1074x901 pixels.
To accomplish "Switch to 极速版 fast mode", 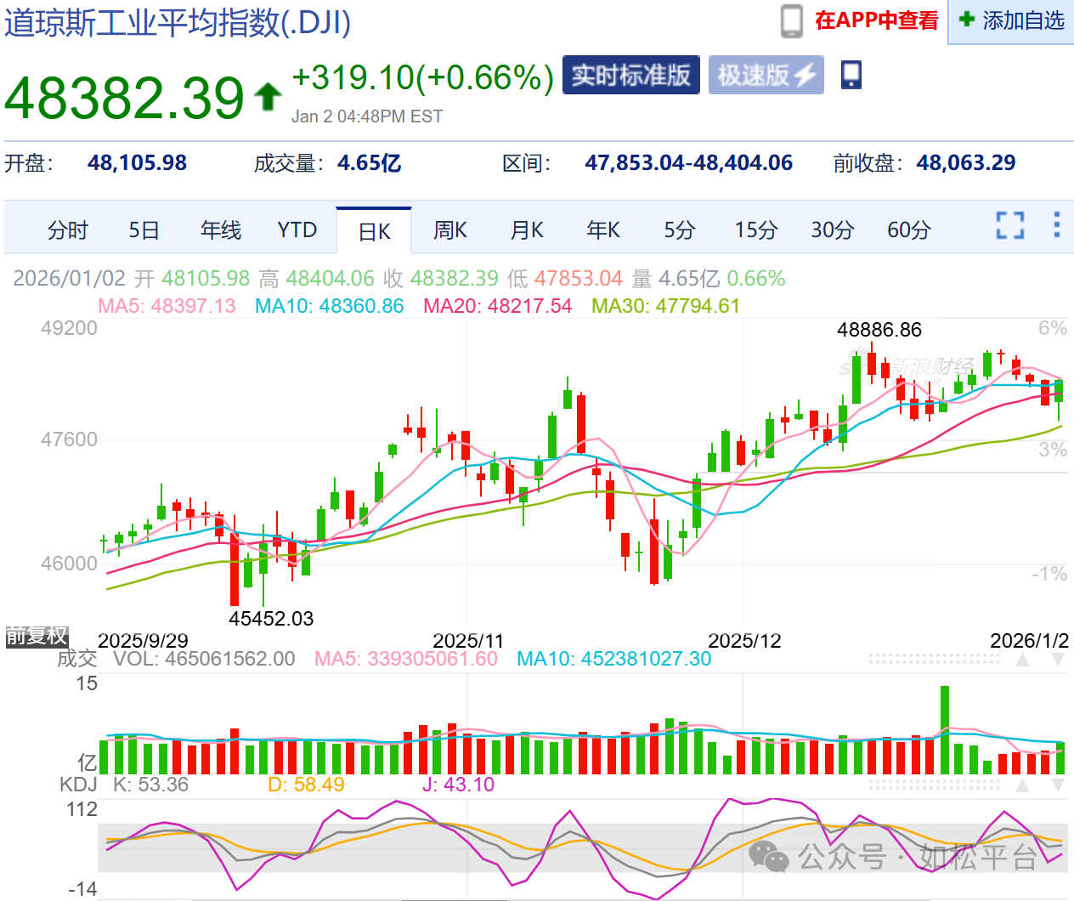I will (766, 75).
